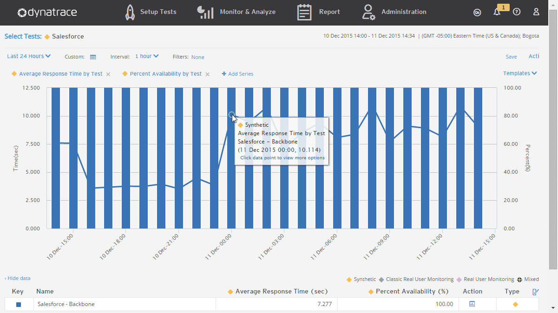Click the Filters None link
The image size is (558, 313).
198,57
